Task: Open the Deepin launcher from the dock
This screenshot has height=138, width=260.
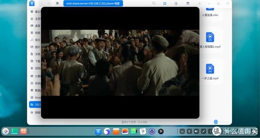Action: tap(5, 132)
